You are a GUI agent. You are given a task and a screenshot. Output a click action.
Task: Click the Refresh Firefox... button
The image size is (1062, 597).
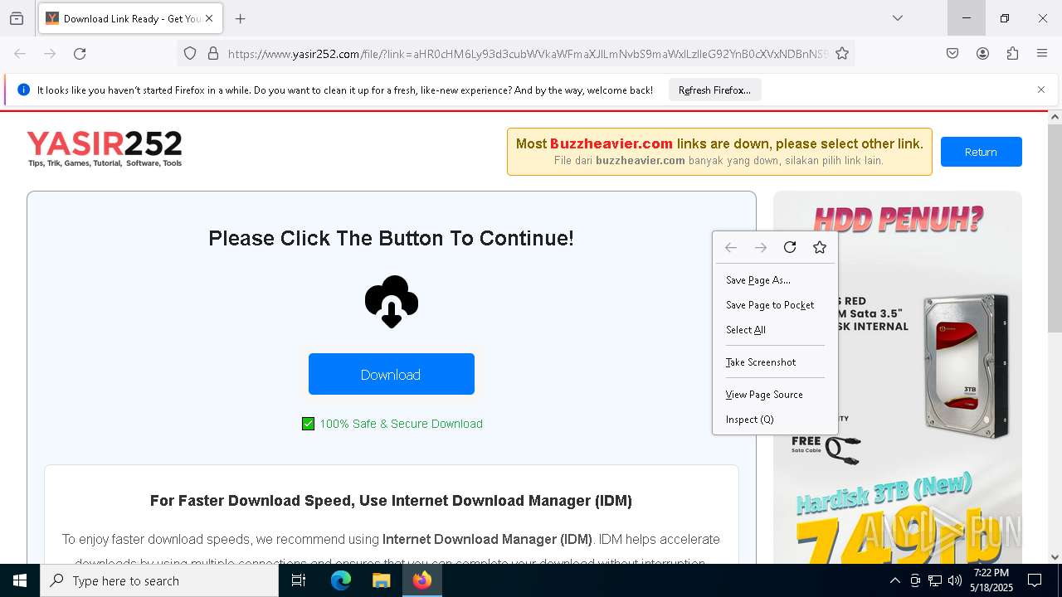[714, 90]
